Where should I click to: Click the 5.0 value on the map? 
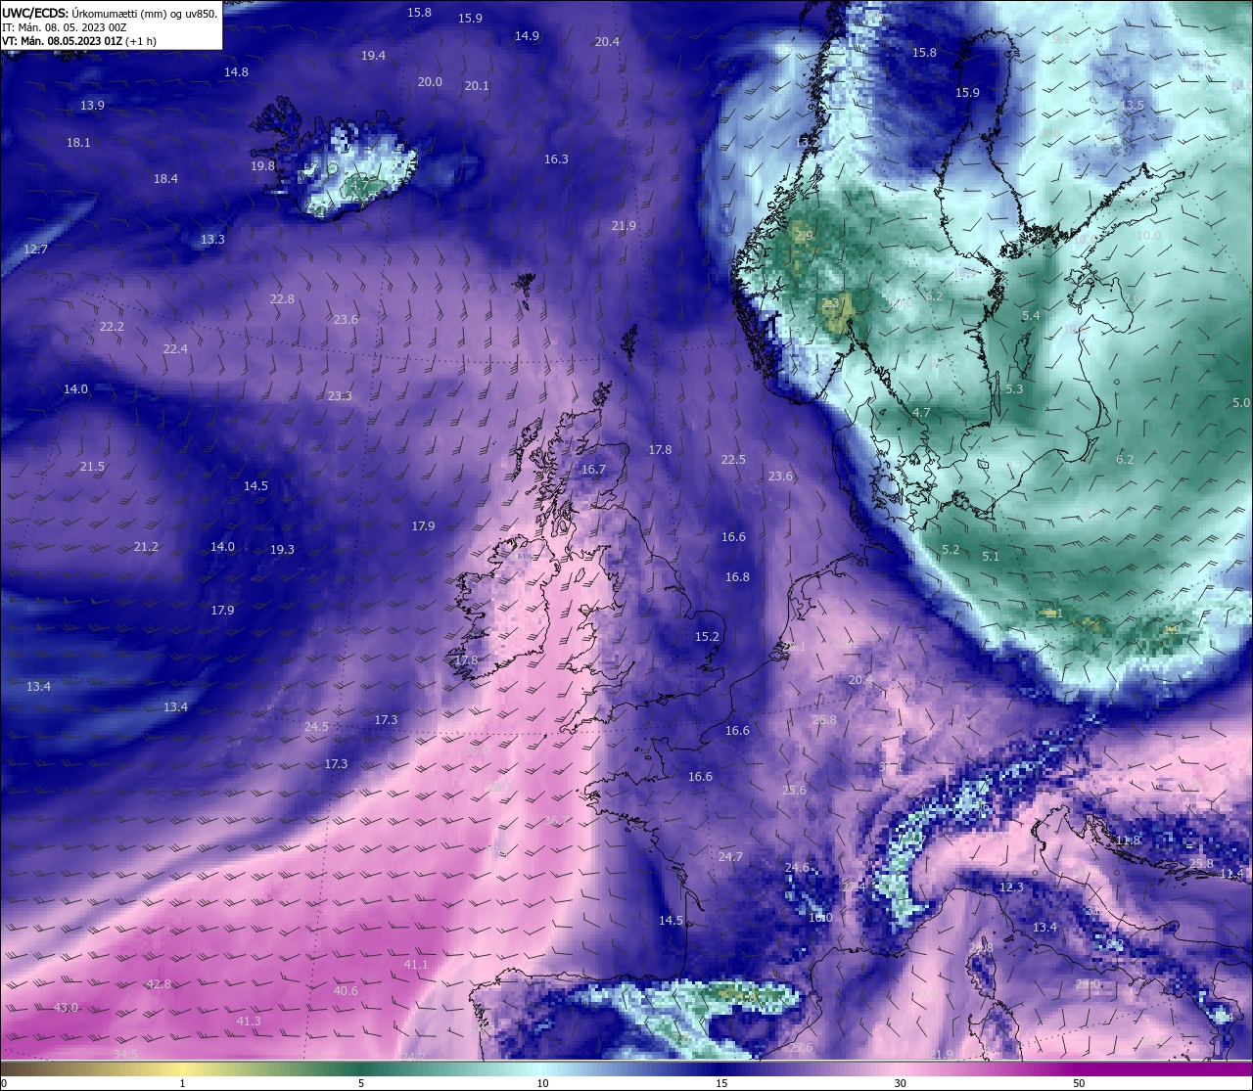click(1241, 403)
